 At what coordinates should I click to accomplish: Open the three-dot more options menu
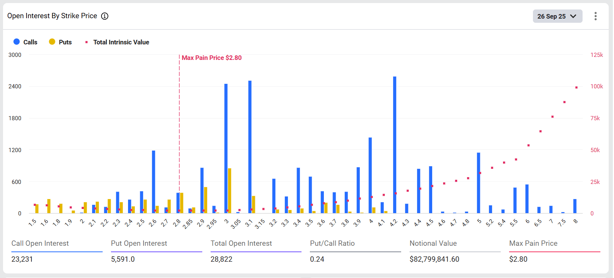pyautogui.click(x=595, y=16)
